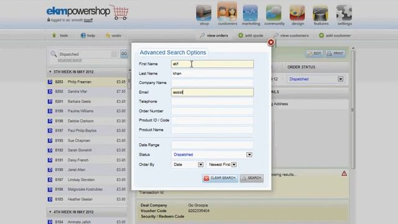The image size is (398, 224).
Task: Select order 8203 Philip Freeman
Action: pos(87,82)
